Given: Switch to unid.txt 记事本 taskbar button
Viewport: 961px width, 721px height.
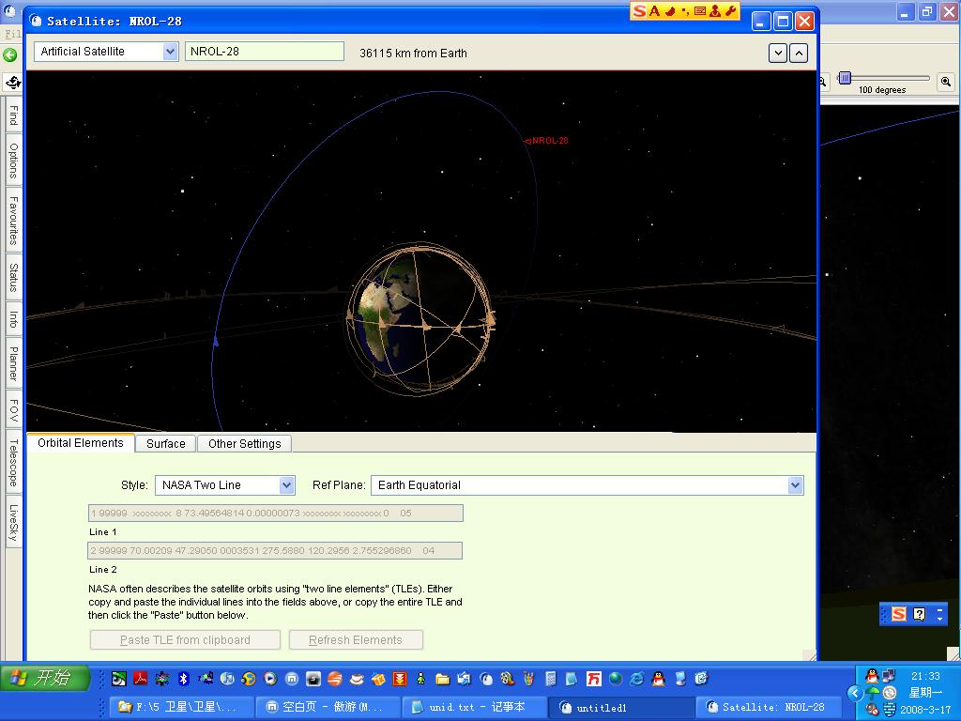Looking at the screenshot, I should 473,707.
